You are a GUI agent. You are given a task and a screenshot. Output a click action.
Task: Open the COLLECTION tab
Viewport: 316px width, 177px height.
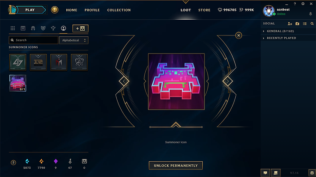(119, 10)
